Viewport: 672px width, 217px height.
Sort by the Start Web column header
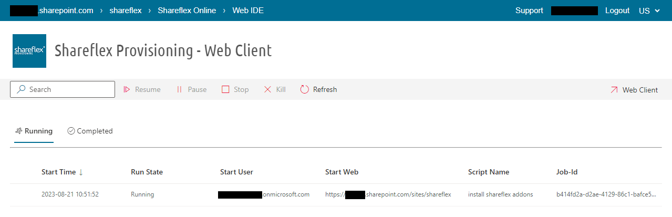(342, 172)
